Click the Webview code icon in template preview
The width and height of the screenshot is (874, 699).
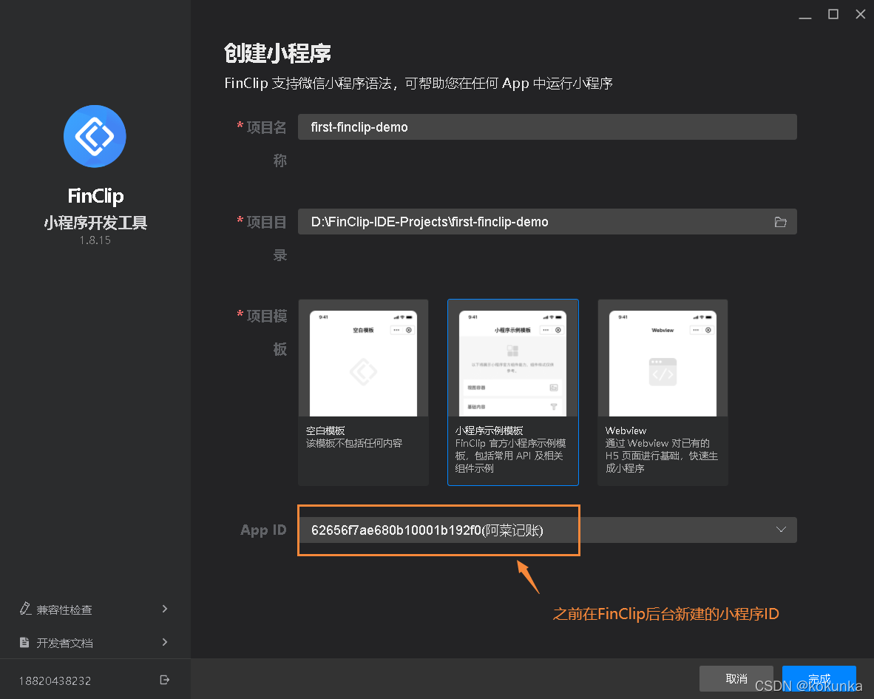(663, 374)
